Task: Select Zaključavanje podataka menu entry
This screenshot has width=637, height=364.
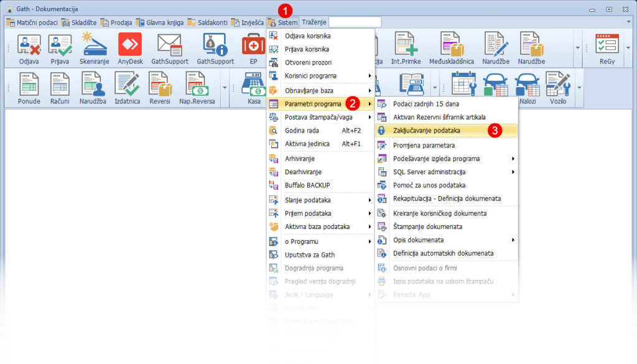Action: 427,131
